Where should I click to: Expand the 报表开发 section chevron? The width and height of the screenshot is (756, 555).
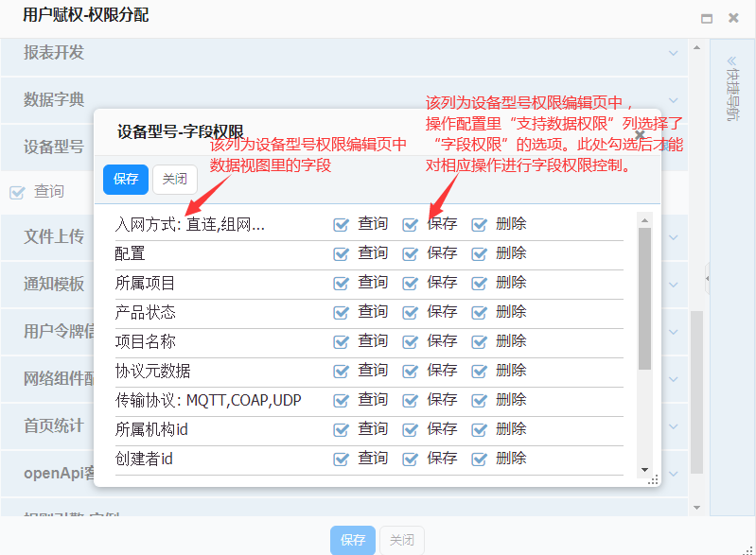(x=673, y=54)
